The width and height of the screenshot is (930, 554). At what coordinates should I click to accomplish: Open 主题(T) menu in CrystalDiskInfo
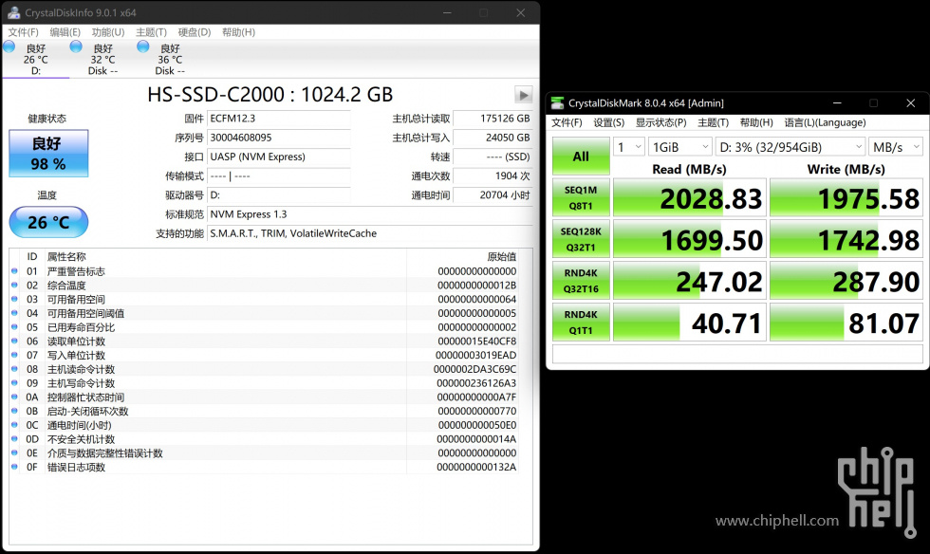point(151,32)
